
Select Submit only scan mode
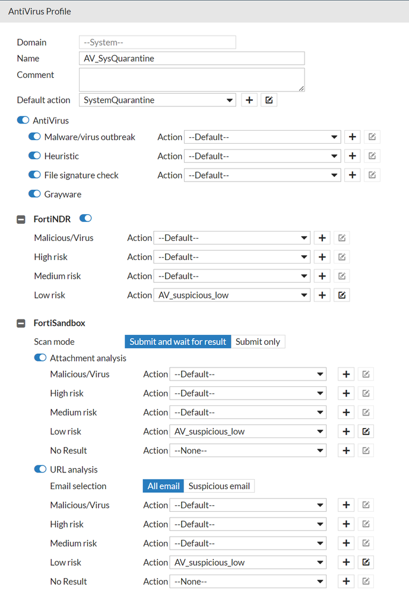click(x=258, y=341)
